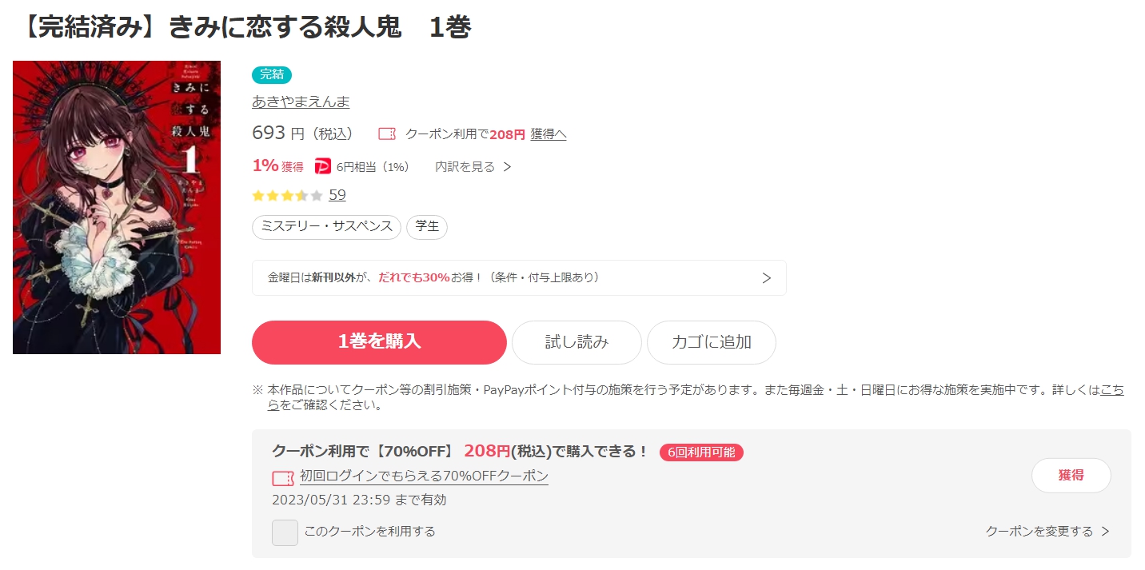
Task: Open author link あきやまえんま
Action: tap(301, 102)
